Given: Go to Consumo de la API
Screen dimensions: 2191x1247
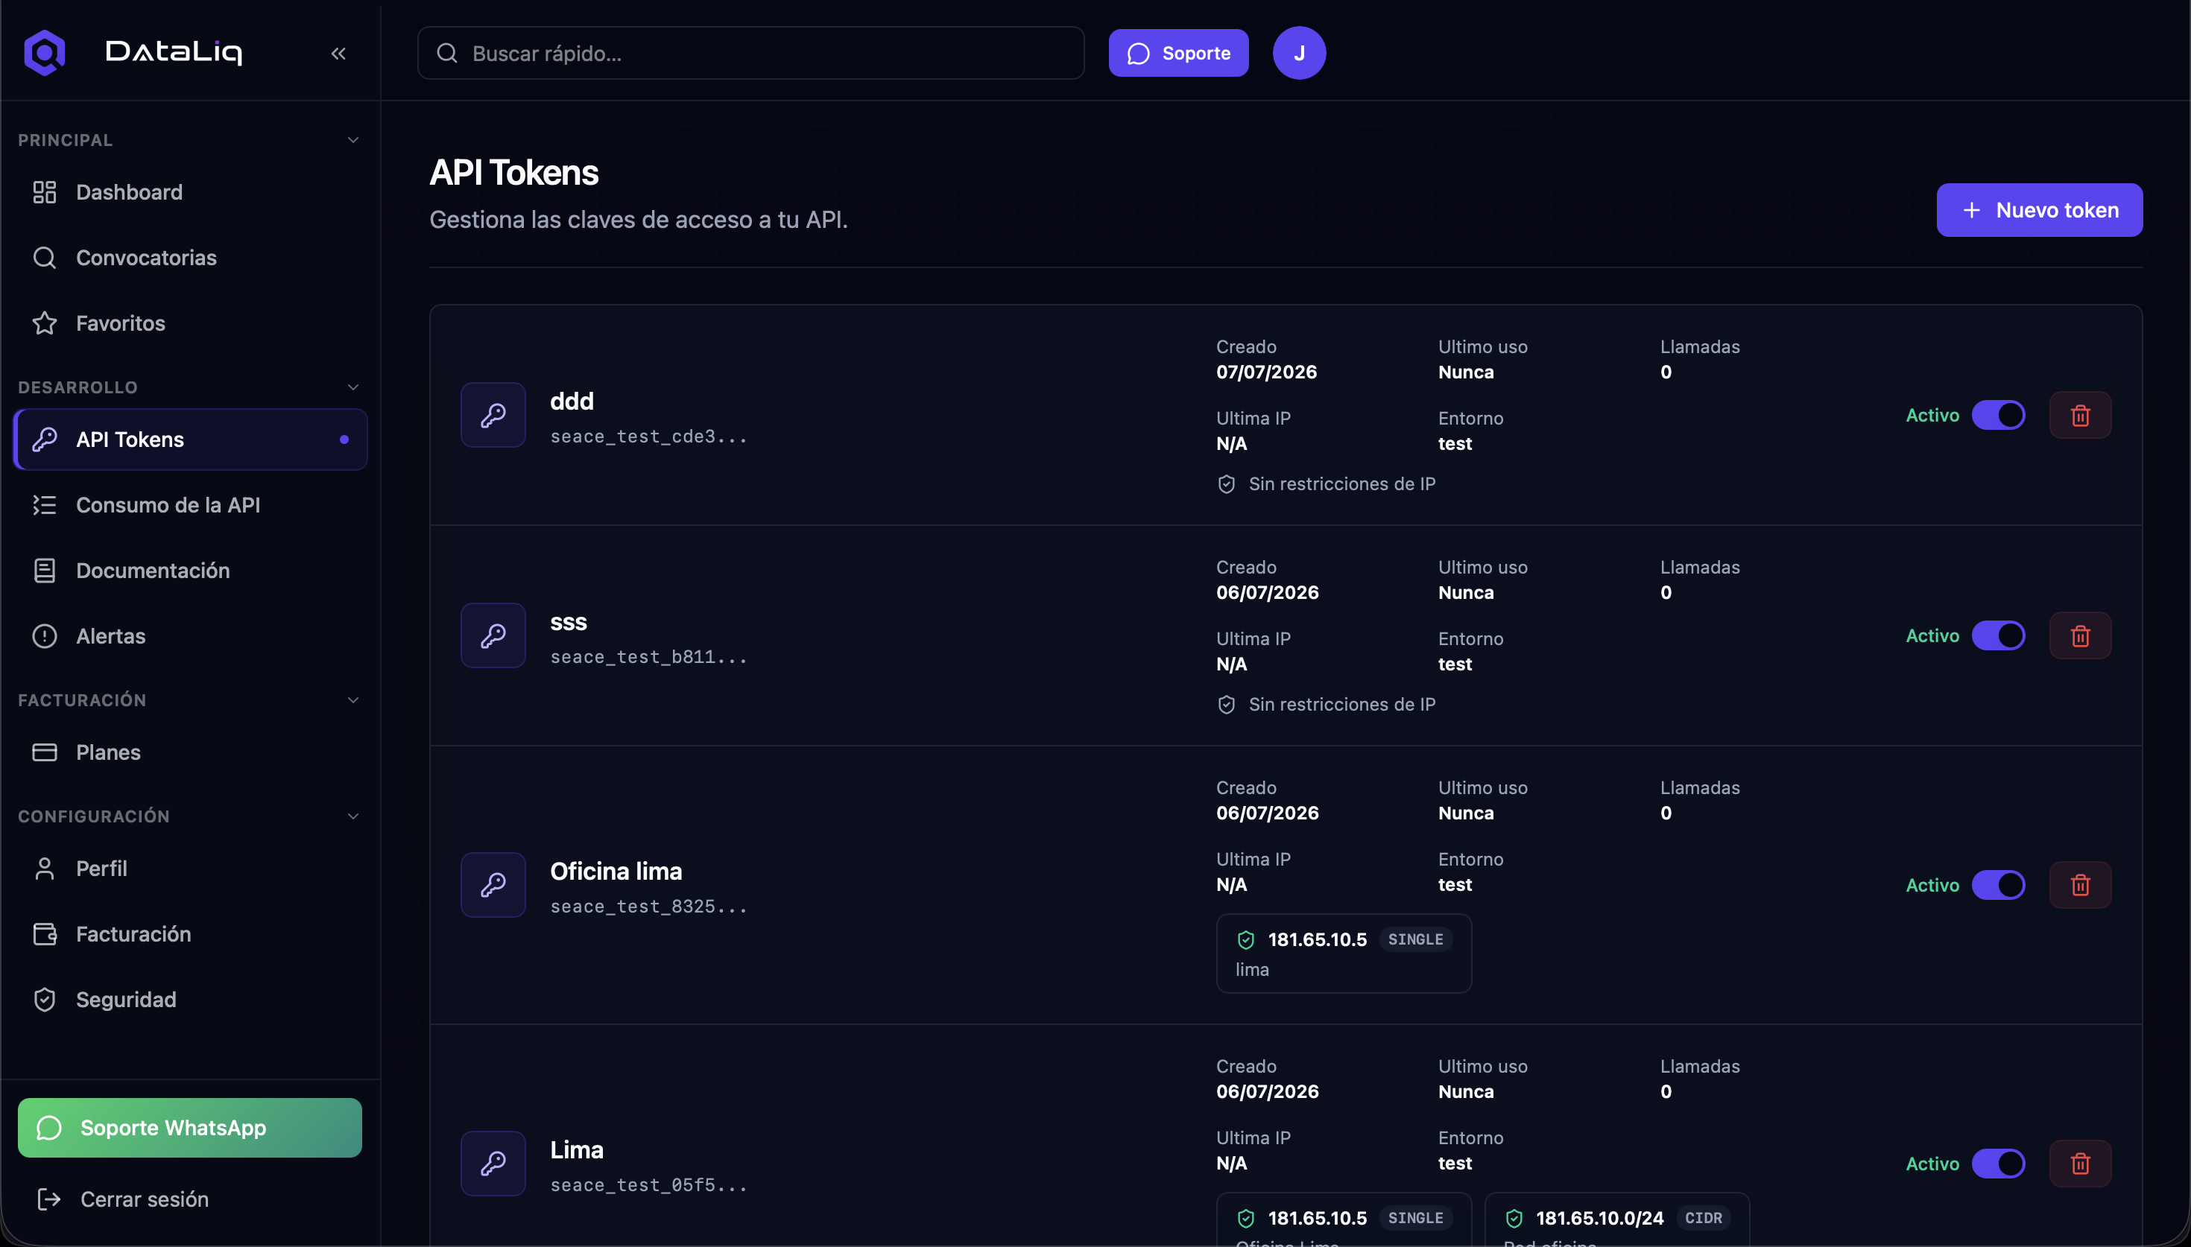Looking at the screenshot, I should point(191,504).
